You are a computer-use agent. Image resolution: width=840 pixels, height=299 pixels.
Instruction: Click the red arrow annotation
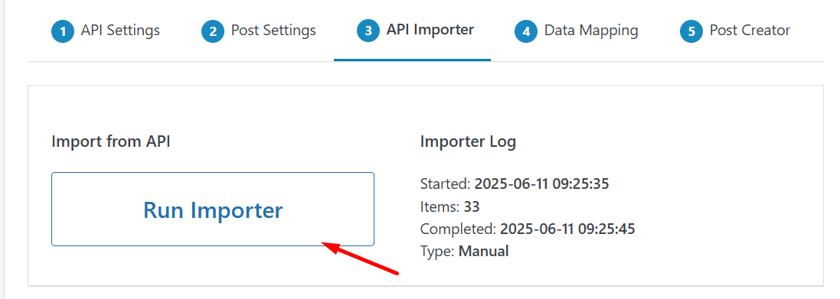tap(359, 258)
